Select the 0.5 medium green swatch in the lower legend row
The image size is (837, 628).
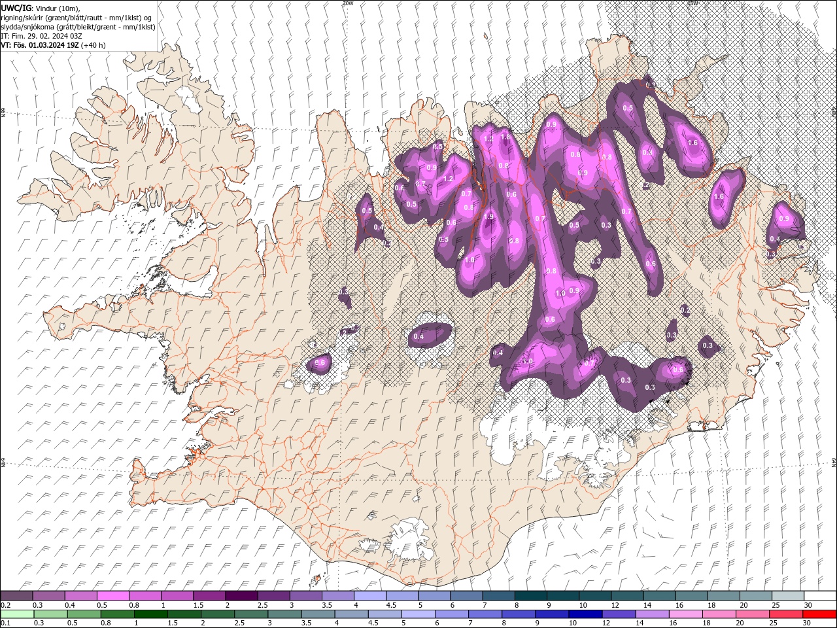(84, 614)
